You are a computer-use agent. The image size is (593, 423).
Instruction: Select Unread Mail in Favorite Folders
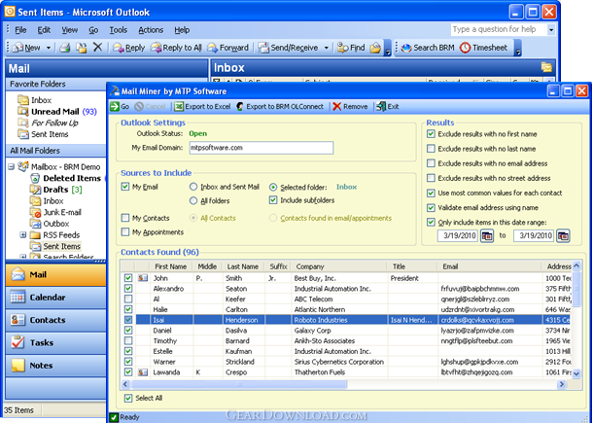click(55, 112)
